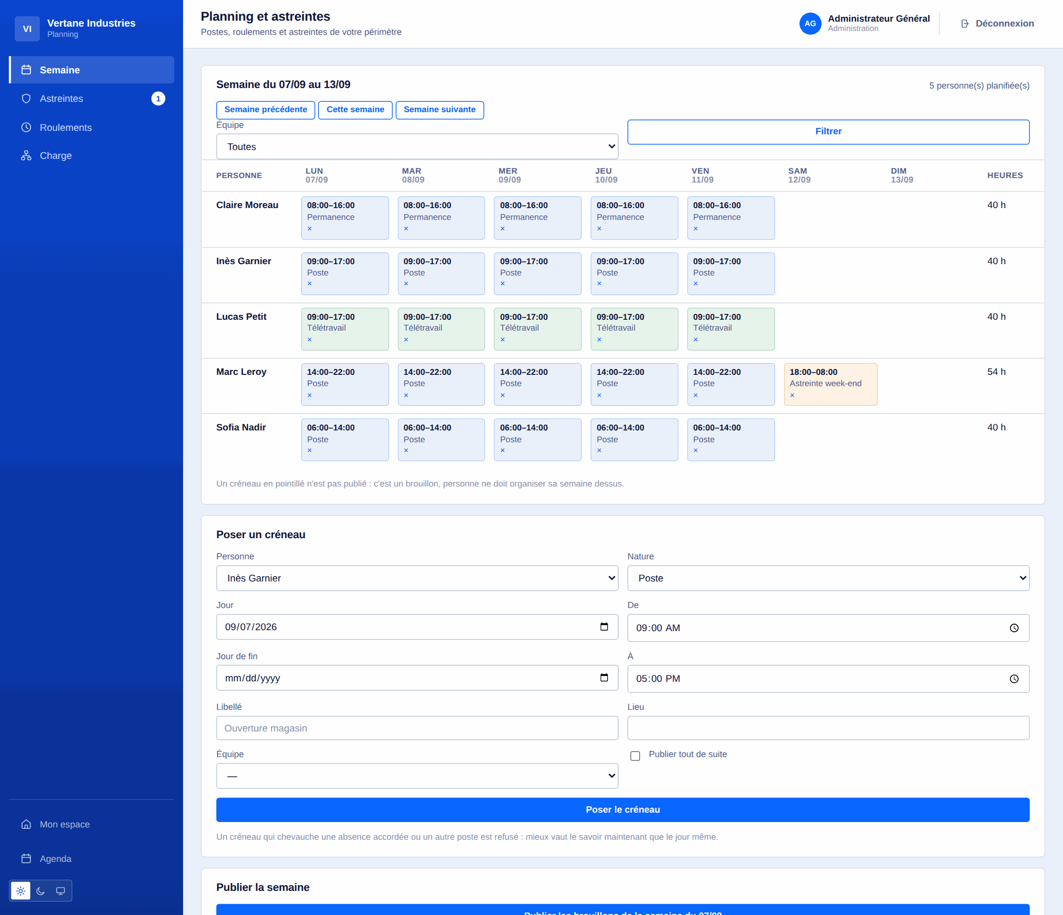Viewport: 1063px width, 915px height.
Task: Switch to dark theme moon icon
Action: pyautogui.click(x=40, y=891)
